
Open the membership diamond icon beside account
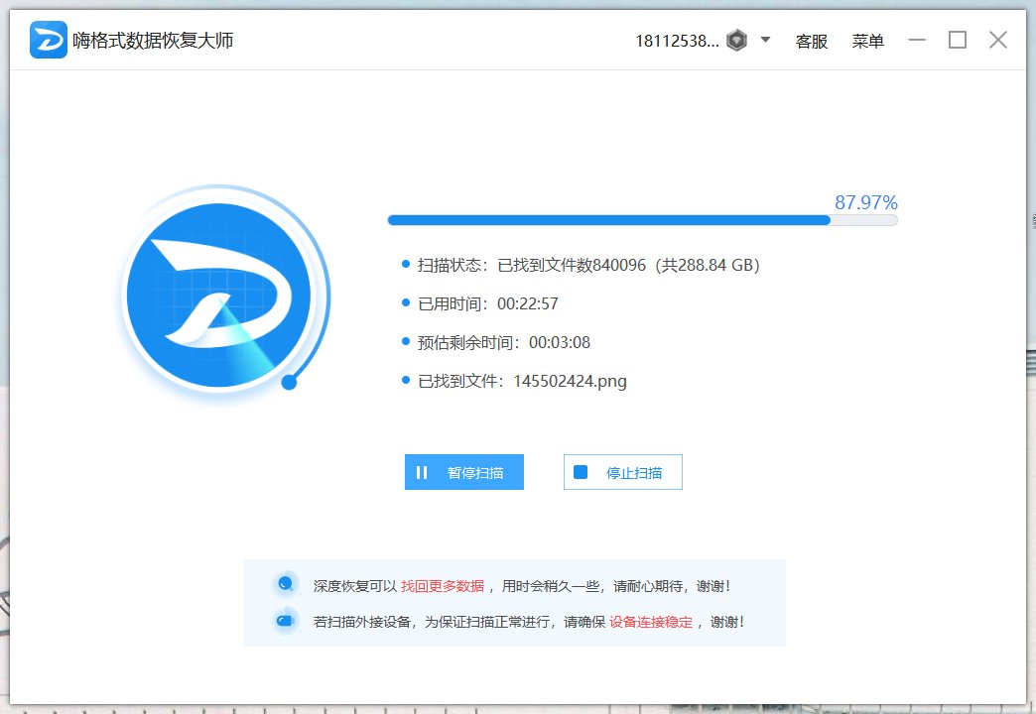735,39
